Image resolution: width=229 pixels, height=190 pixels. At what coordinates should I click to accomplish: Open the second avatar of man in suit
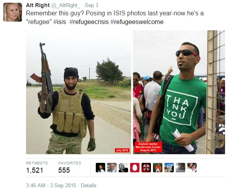click(x=112, y=168)
